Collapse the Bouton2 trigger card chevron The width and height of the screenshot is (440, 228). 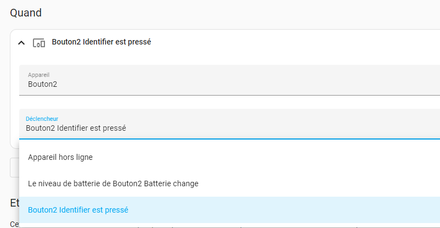21,43
